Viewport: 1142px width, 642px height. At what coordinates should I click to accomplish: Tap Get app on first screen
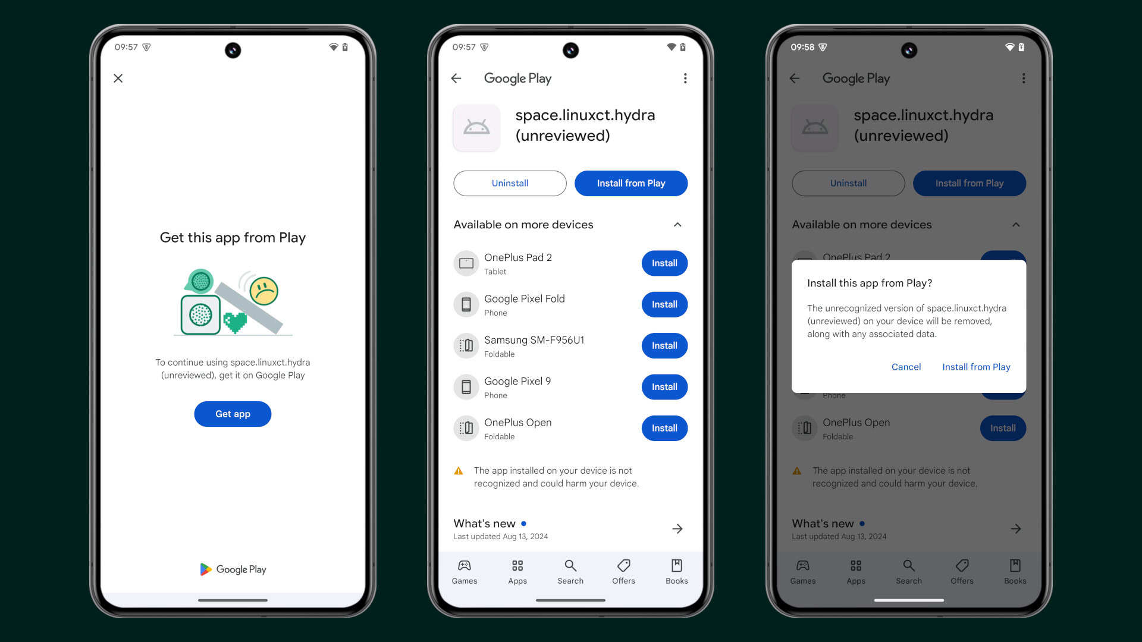point(232,414)
